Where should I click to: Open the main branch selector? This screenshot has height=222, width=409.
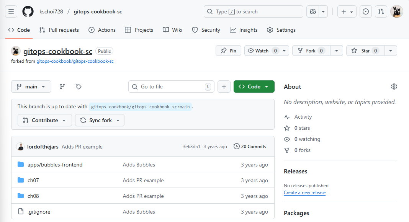point(31,87)
